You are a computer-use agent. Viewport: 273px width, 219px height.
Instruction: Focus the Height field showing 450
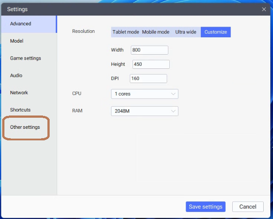click(151, 64)
